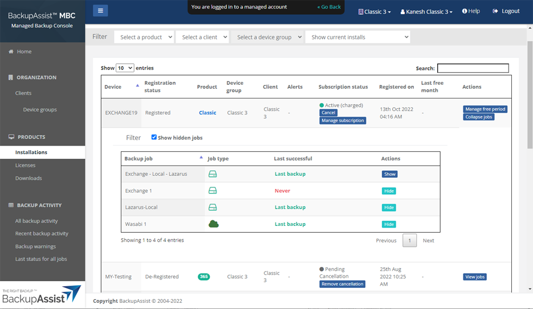Click the Go Back link
The width and height of the screenshot is (533, 309).
[329, 7]
